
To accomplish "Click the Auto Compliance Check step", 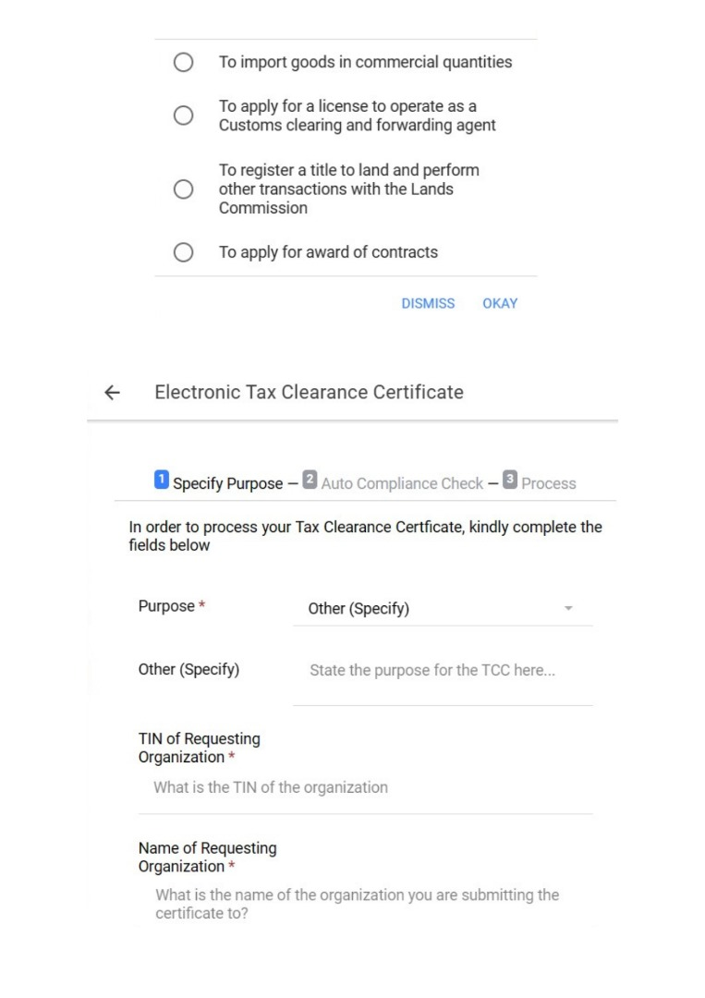I will (x=402, y=483).
